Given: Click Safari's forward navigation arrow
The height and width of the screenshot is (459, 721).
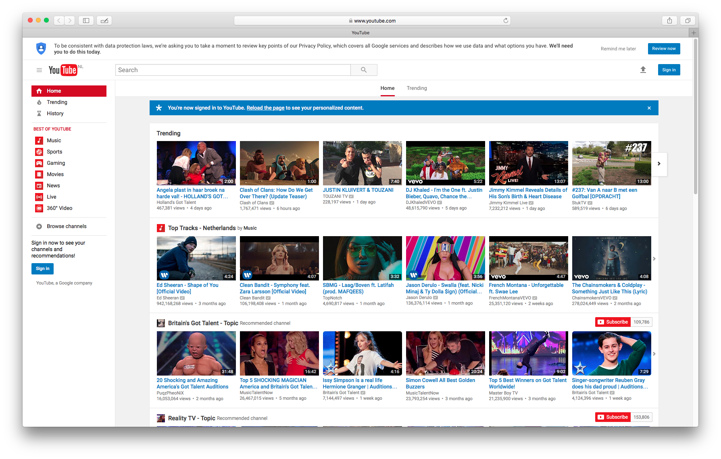Looking at the screenshot, I should click(70, 21).
